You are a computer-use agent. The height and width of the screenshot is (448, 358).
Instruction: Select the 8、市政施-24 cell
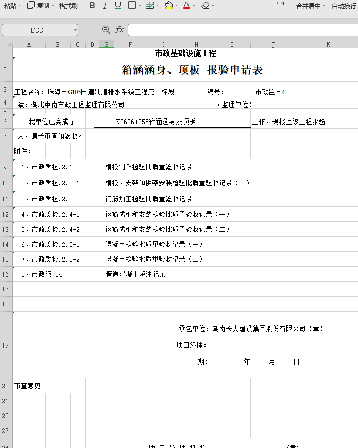click(42, 274)
